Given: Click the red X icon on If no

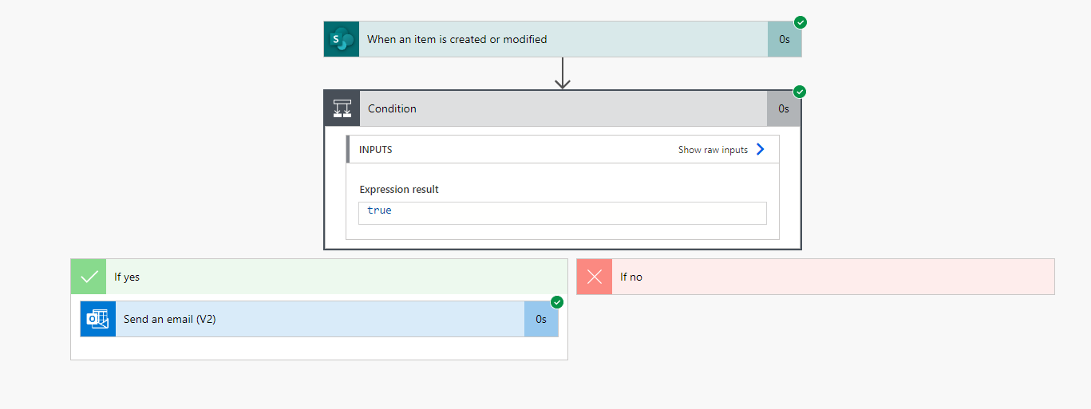Looking at the screenshot, I should [x=595, y=277].
